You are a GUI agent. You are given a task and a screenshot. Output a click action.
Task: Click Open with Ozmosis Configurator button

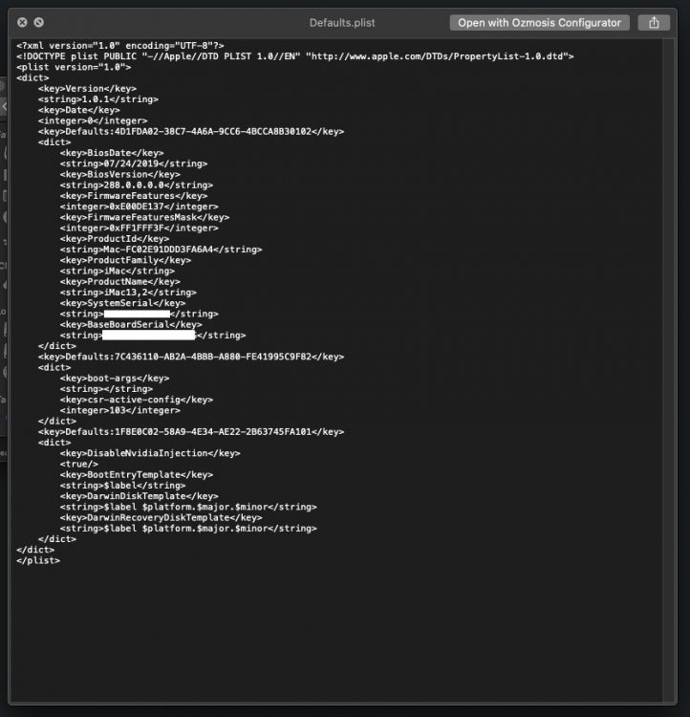click(x=540, y=23)
